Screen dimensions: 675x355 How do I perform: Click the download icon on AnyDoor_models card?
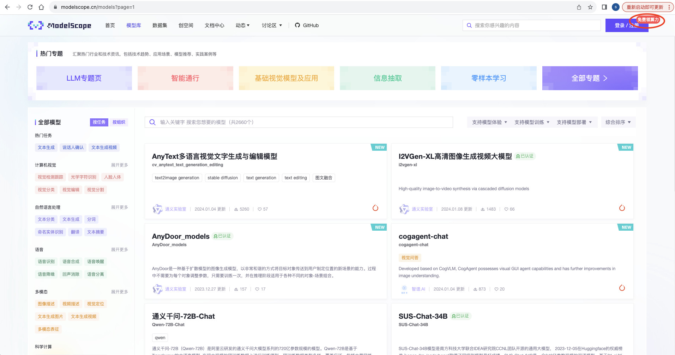(x=236, y=289)
